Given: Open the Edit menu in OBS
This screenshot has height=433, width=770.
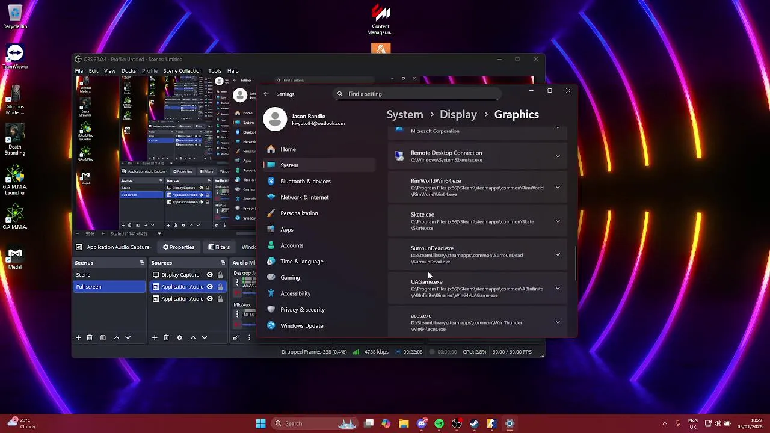Looking at the screenshot, I should (93, 71).
